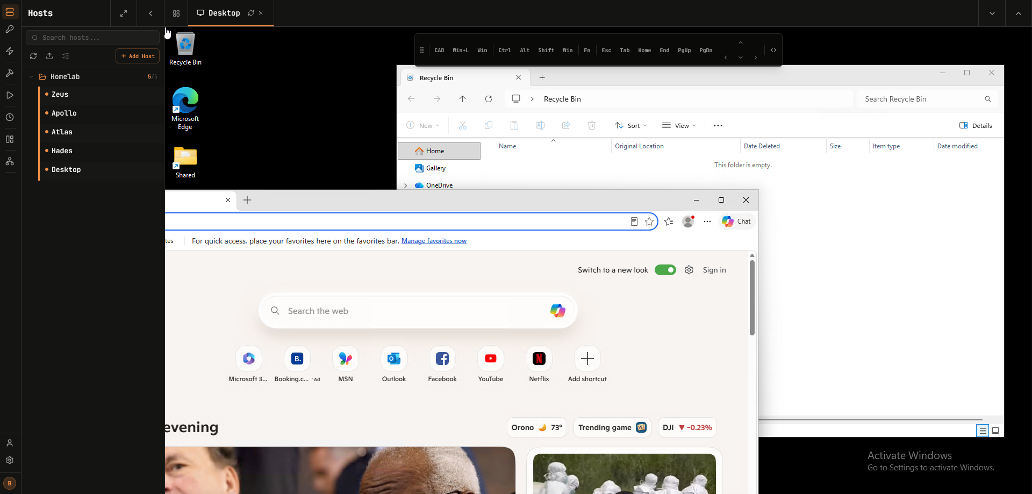Click the Shared folder desktop shortcut
Image resolution: width=1032 pixels, height=494 pixels.
185,162
